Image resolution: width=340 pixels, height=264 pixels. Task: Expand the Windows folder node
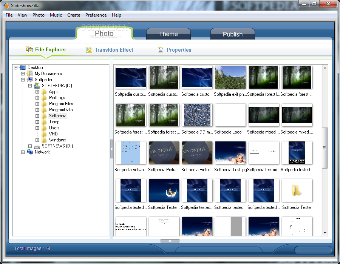tap(37, 140)
